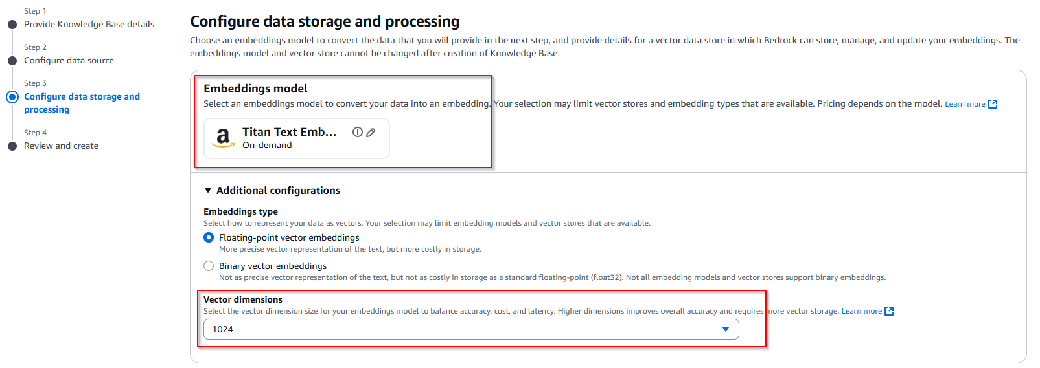Click the edit pencil icon for embeddings model

click(371, 133)
